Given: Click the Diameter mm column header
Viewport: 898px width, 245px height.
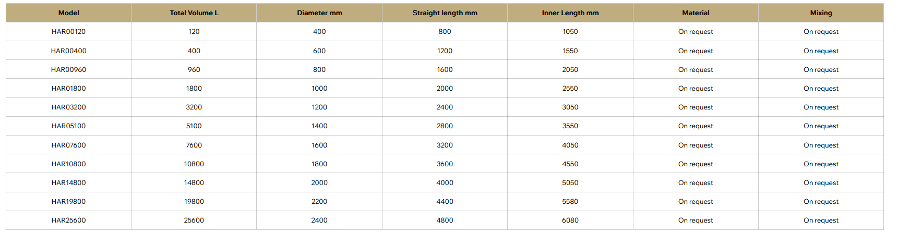Looking at the screenshot, I should (319, 13).
